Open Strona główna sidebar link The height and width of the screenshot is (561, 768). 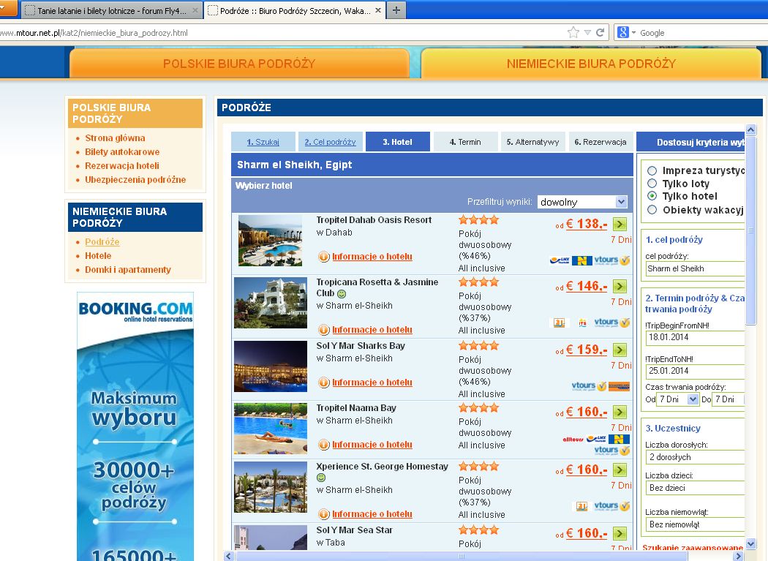pos(115,138)
